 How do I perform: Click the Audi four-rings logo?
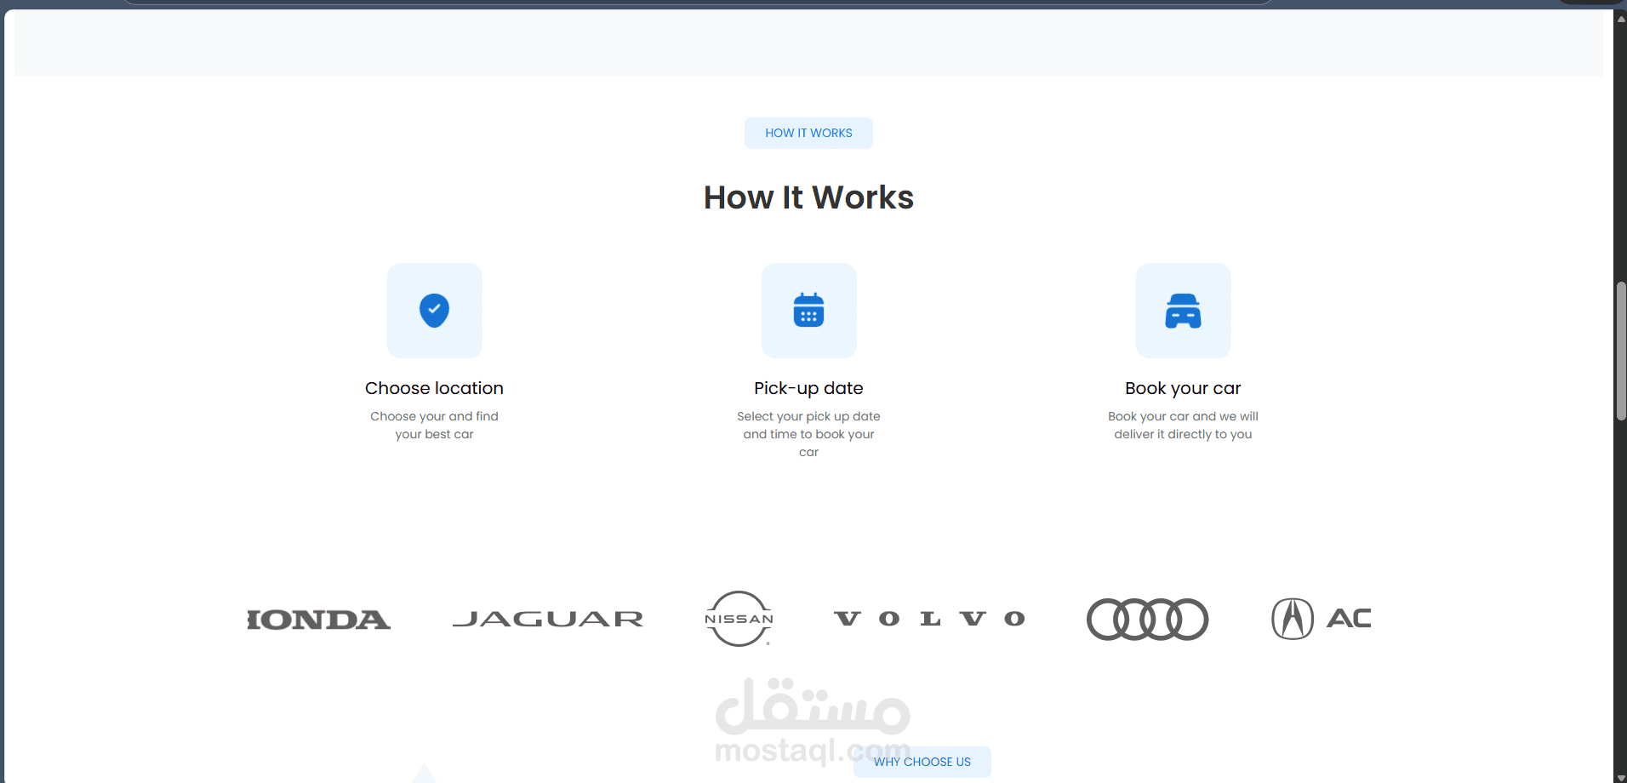[x=1147, y=619]
